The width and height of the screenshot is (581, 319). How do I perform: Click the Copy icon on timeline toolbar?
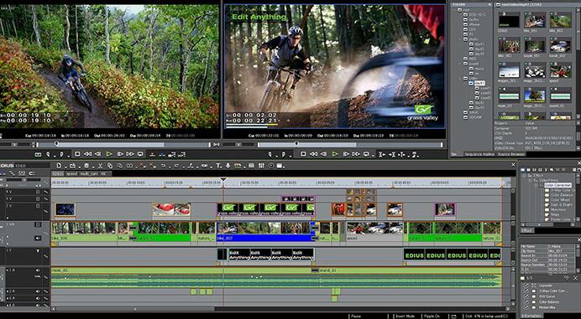110,166
